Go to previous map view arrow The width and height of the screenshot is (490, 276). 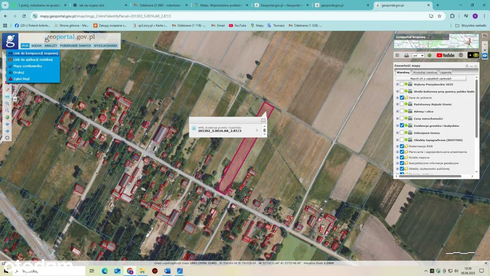(7, 124)
